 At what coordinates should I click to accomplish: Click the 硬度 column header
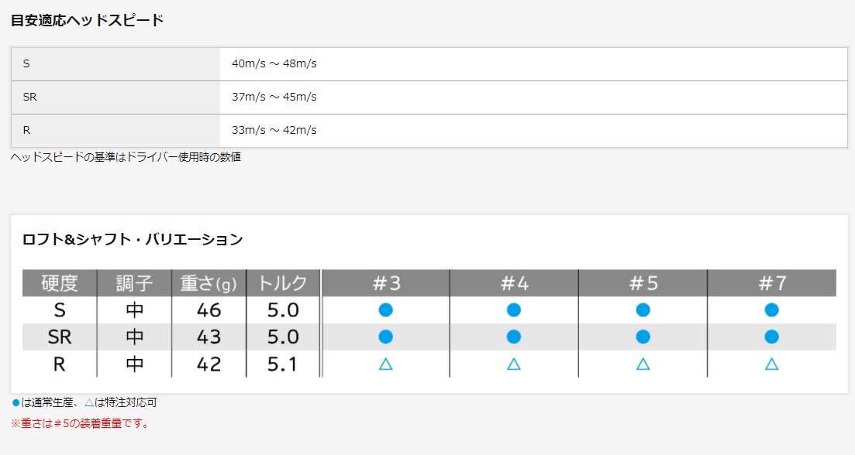60,283
